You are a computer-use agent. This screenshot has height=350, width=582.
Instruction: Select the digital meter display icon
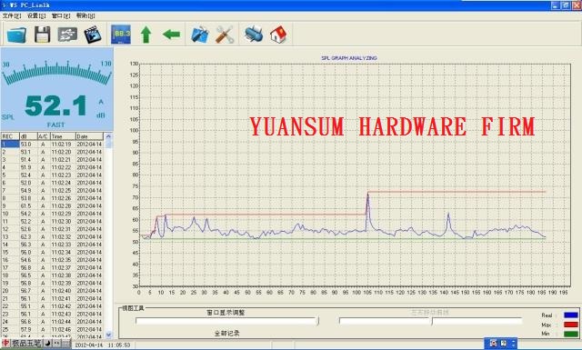(x=121, y=35)
